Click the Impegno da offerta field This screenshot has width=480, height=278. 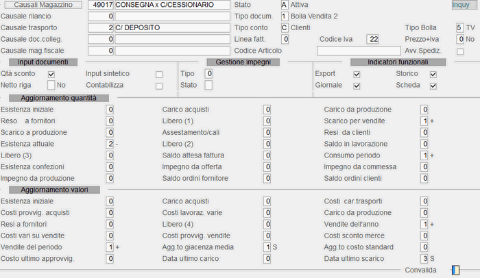click(267, 167)
